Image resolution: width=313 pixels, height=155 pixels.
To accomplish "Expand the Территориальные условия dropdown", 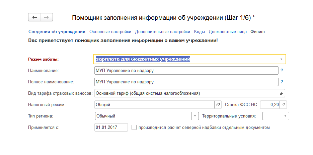I will pos(285,116).
